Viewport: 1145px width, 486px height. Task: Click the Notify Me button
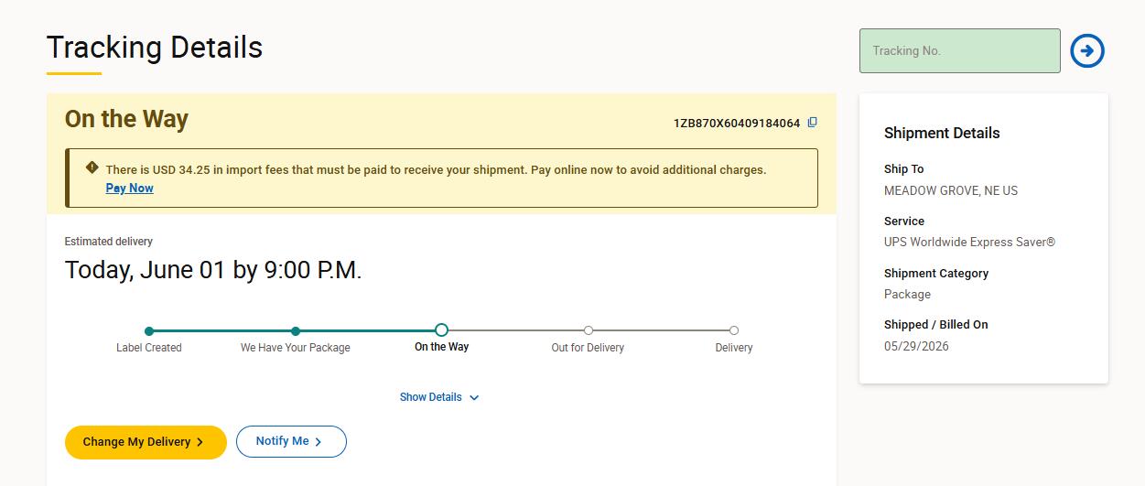[291, 441]
